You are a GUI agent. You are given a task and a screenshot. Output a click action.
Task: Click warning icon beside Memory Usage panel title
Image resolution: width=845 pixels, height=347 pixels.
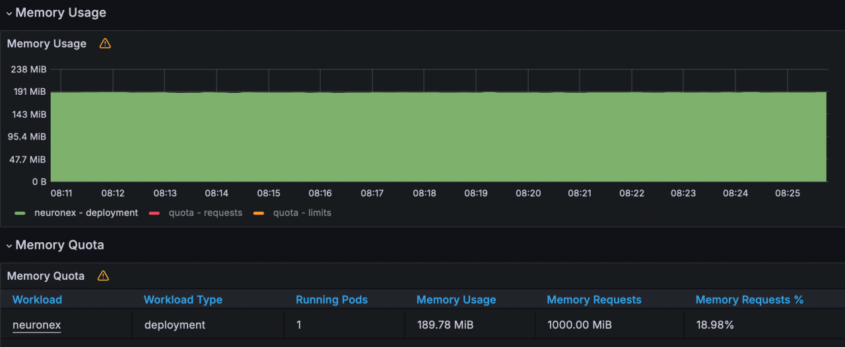click(105, 43)
